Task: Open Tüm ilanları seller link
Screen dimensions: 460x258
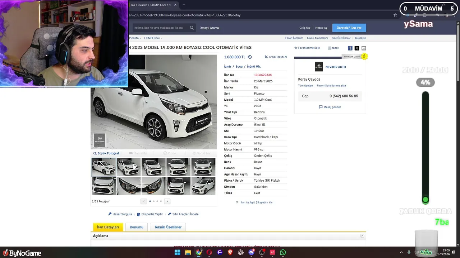Action: click(305, 86)
